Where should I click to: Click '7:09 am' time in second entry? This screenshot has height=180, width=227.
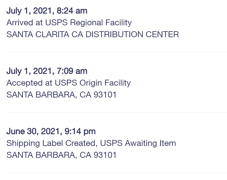point(72,71)
